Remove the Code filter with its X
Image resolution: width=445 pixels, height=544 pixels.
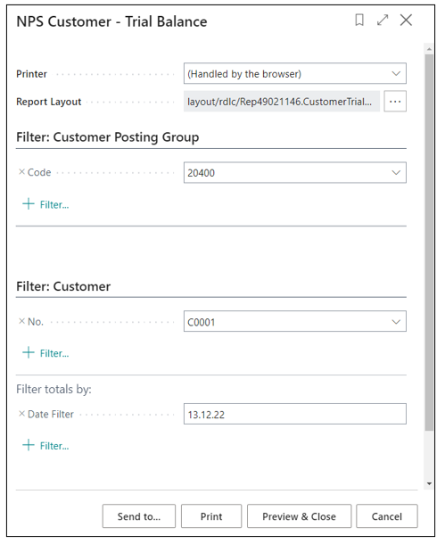[x=21, y=172]
